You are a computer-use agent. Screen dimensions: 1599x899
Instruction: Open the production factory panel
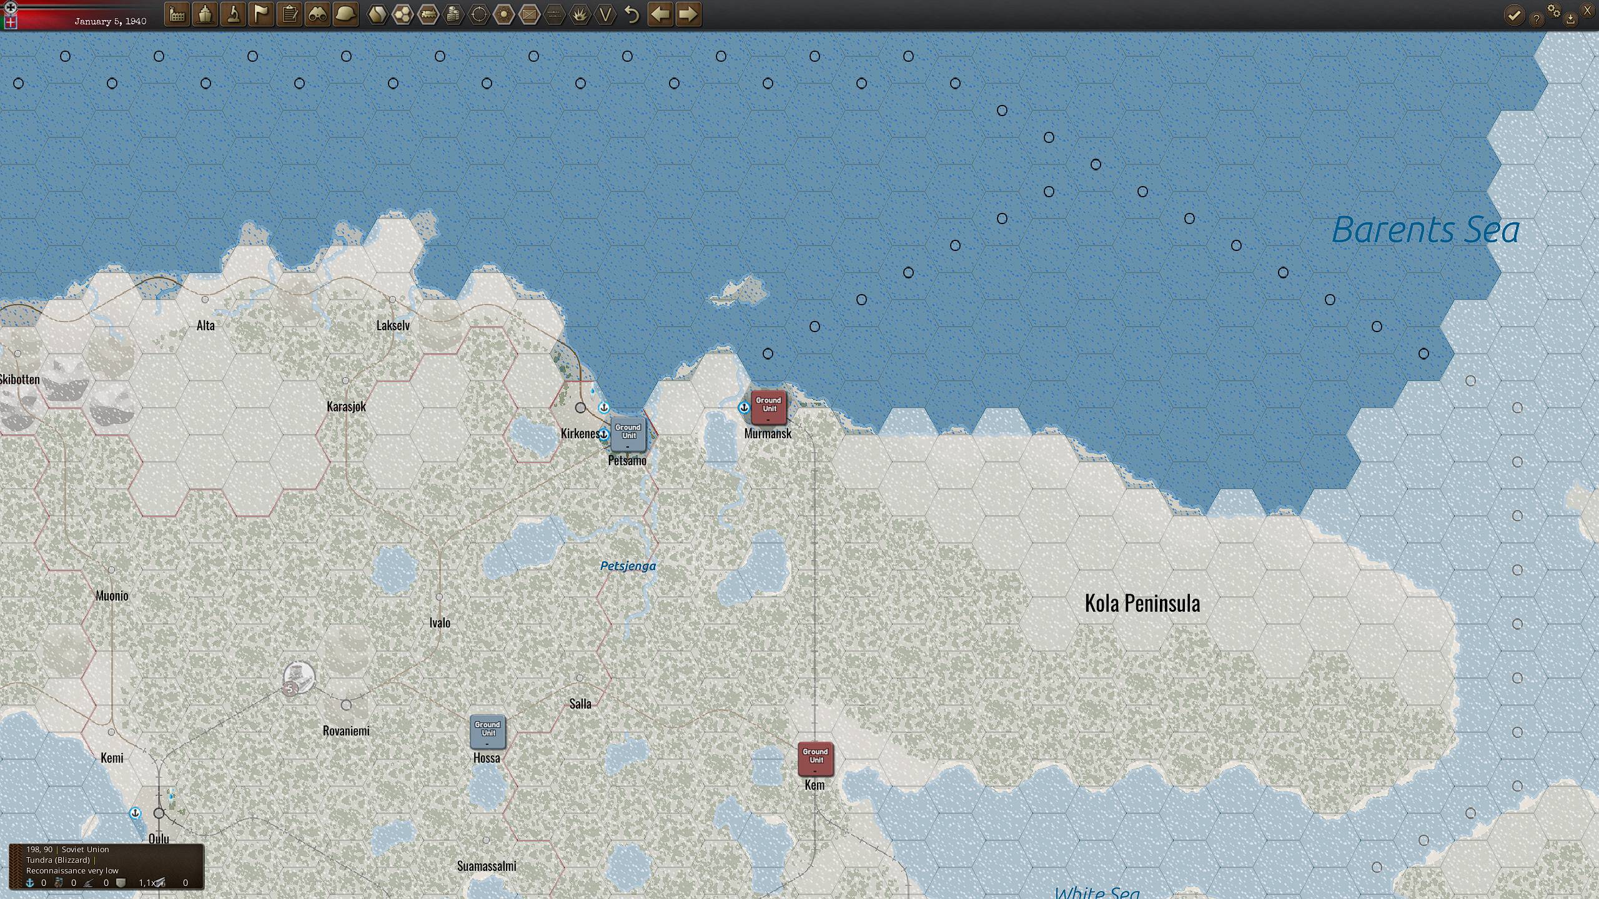coord(177,14)
